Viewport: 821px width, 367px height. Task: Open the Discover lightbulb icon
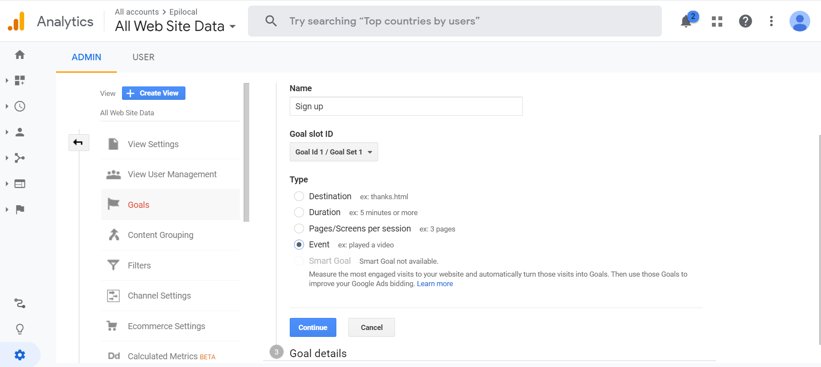pos(20,329)
